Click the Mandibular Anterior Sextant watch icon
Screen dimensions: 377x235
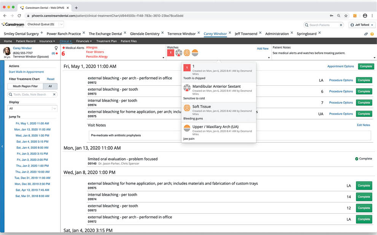point(178,53)
